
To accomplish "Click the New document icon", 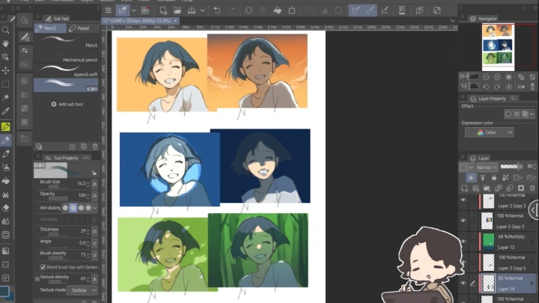I will [163, 10].
